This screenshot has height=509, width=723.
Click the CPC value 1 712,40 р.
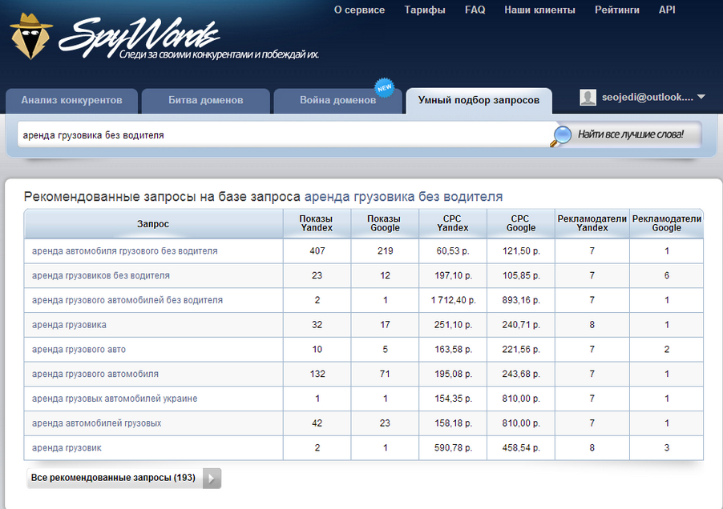[453, 301]
